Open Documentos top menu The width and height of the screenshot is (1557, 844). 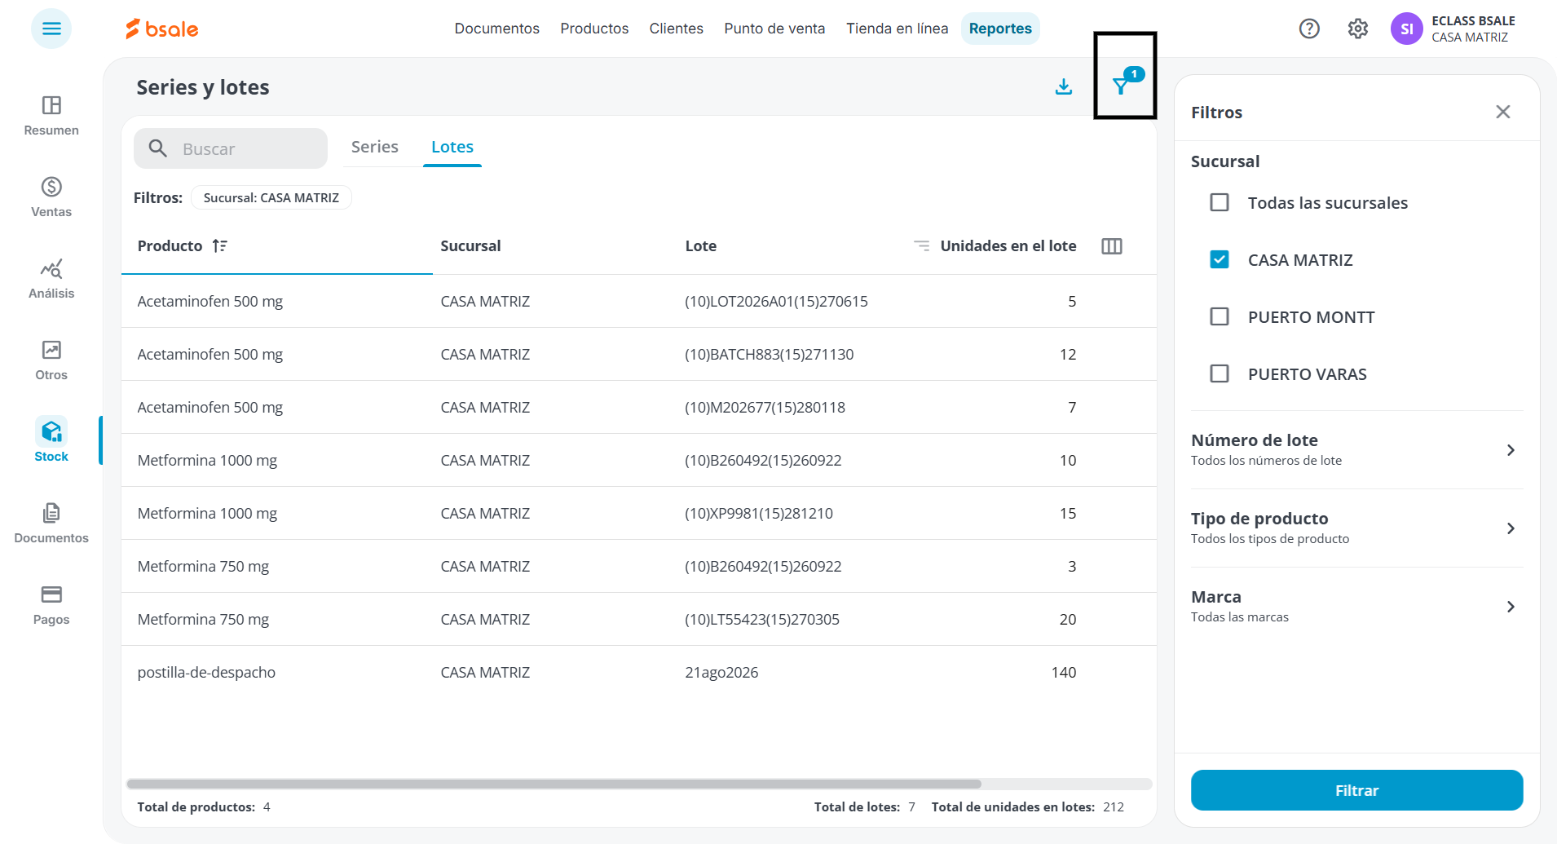(496, 29)
